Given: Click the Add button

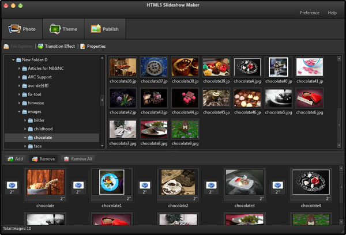Looking at the screenshot, I should [15, 159].
